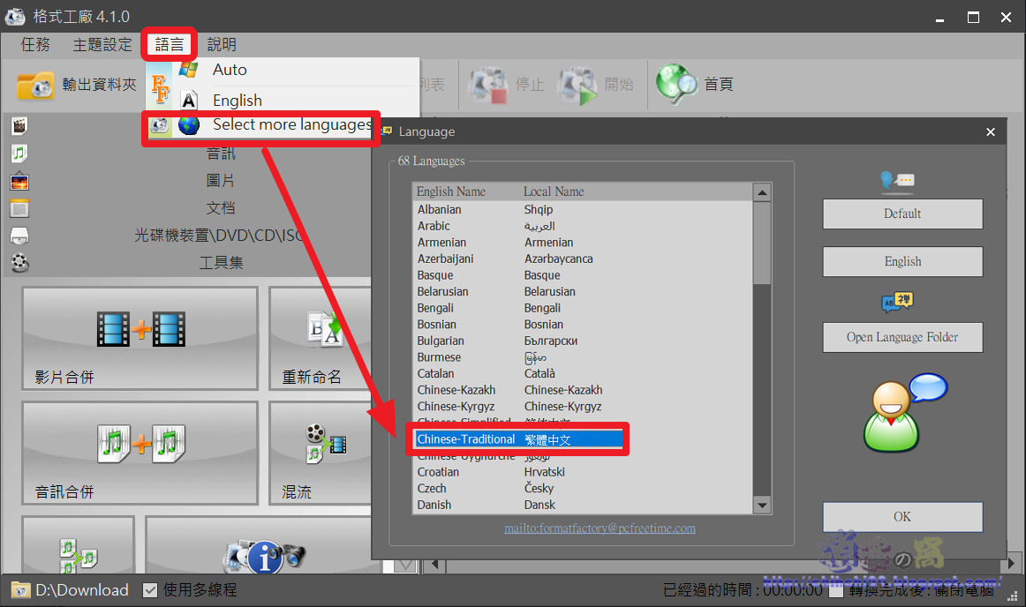Click the Format Factory app icon in title bar
This screenshot has width=1026, height=607.
(15, 16)
